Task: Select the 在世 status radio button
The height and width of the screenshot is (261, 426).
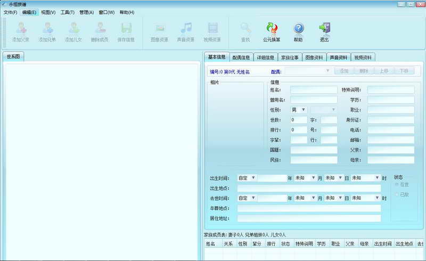Action: click(397, 185)
